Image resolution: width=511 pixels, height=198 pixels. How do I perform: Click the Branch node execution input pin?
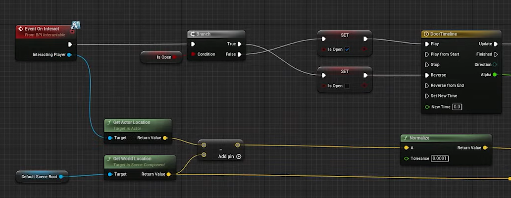click(x=193, y=44)
